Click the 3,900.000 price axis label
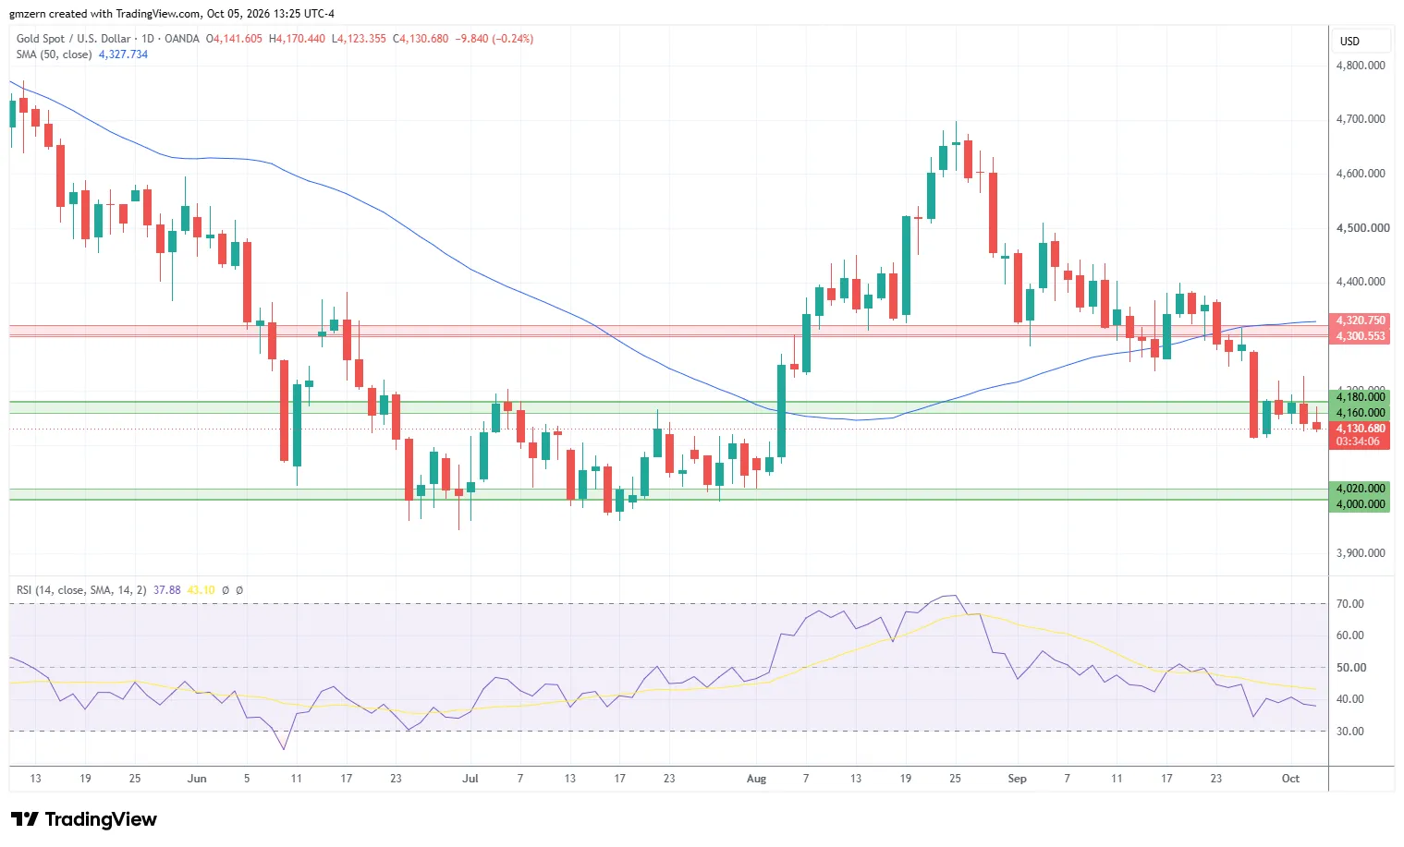The image size is (1404, 847). click(x=1361, y=553)
